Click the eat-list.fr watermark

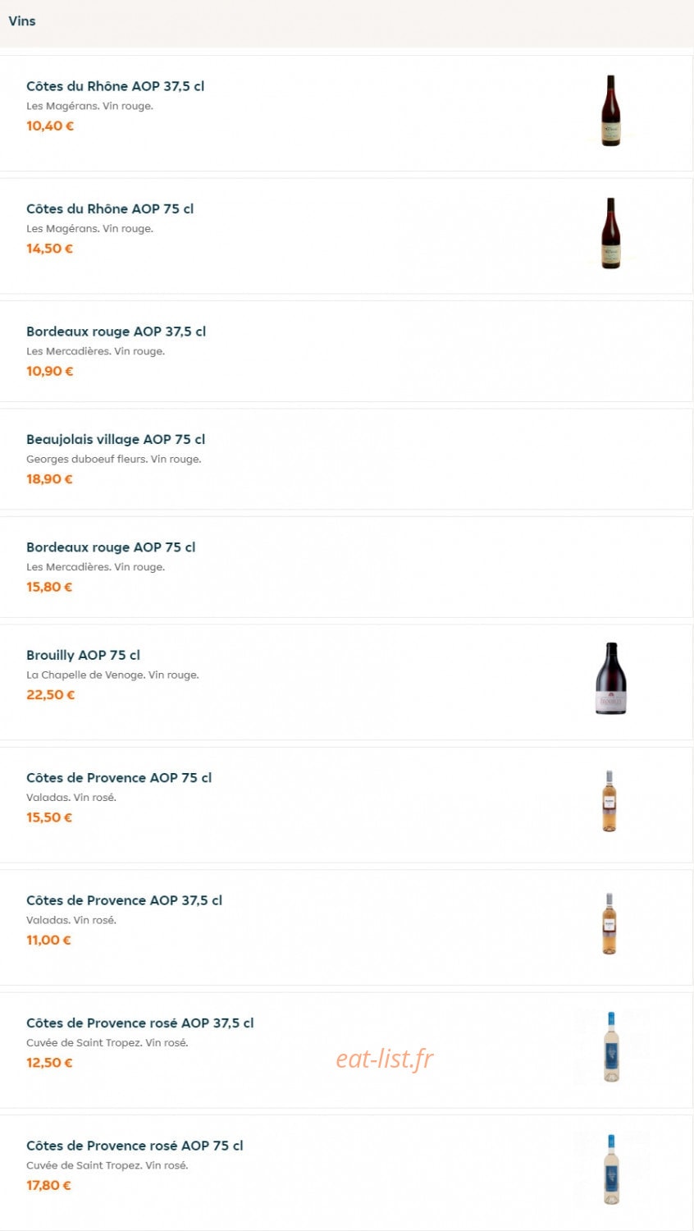[384, 1059]
